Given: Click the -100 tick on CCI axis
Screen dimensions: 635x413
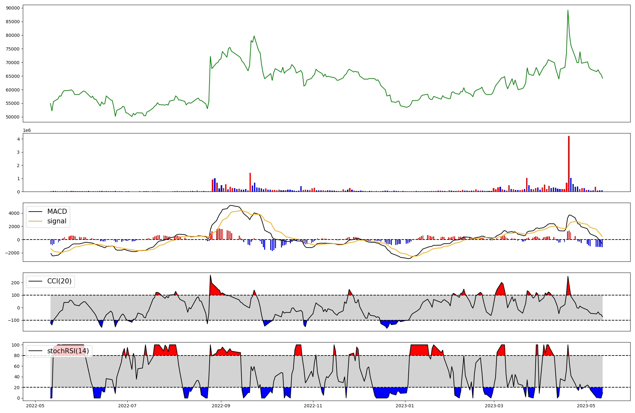Looking at the screenshot, I should point(14,320).
